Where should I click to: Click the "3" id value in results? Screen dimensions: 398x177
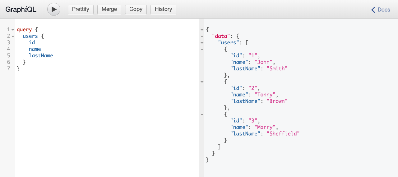pyautogui.click(x=253, y=121)
